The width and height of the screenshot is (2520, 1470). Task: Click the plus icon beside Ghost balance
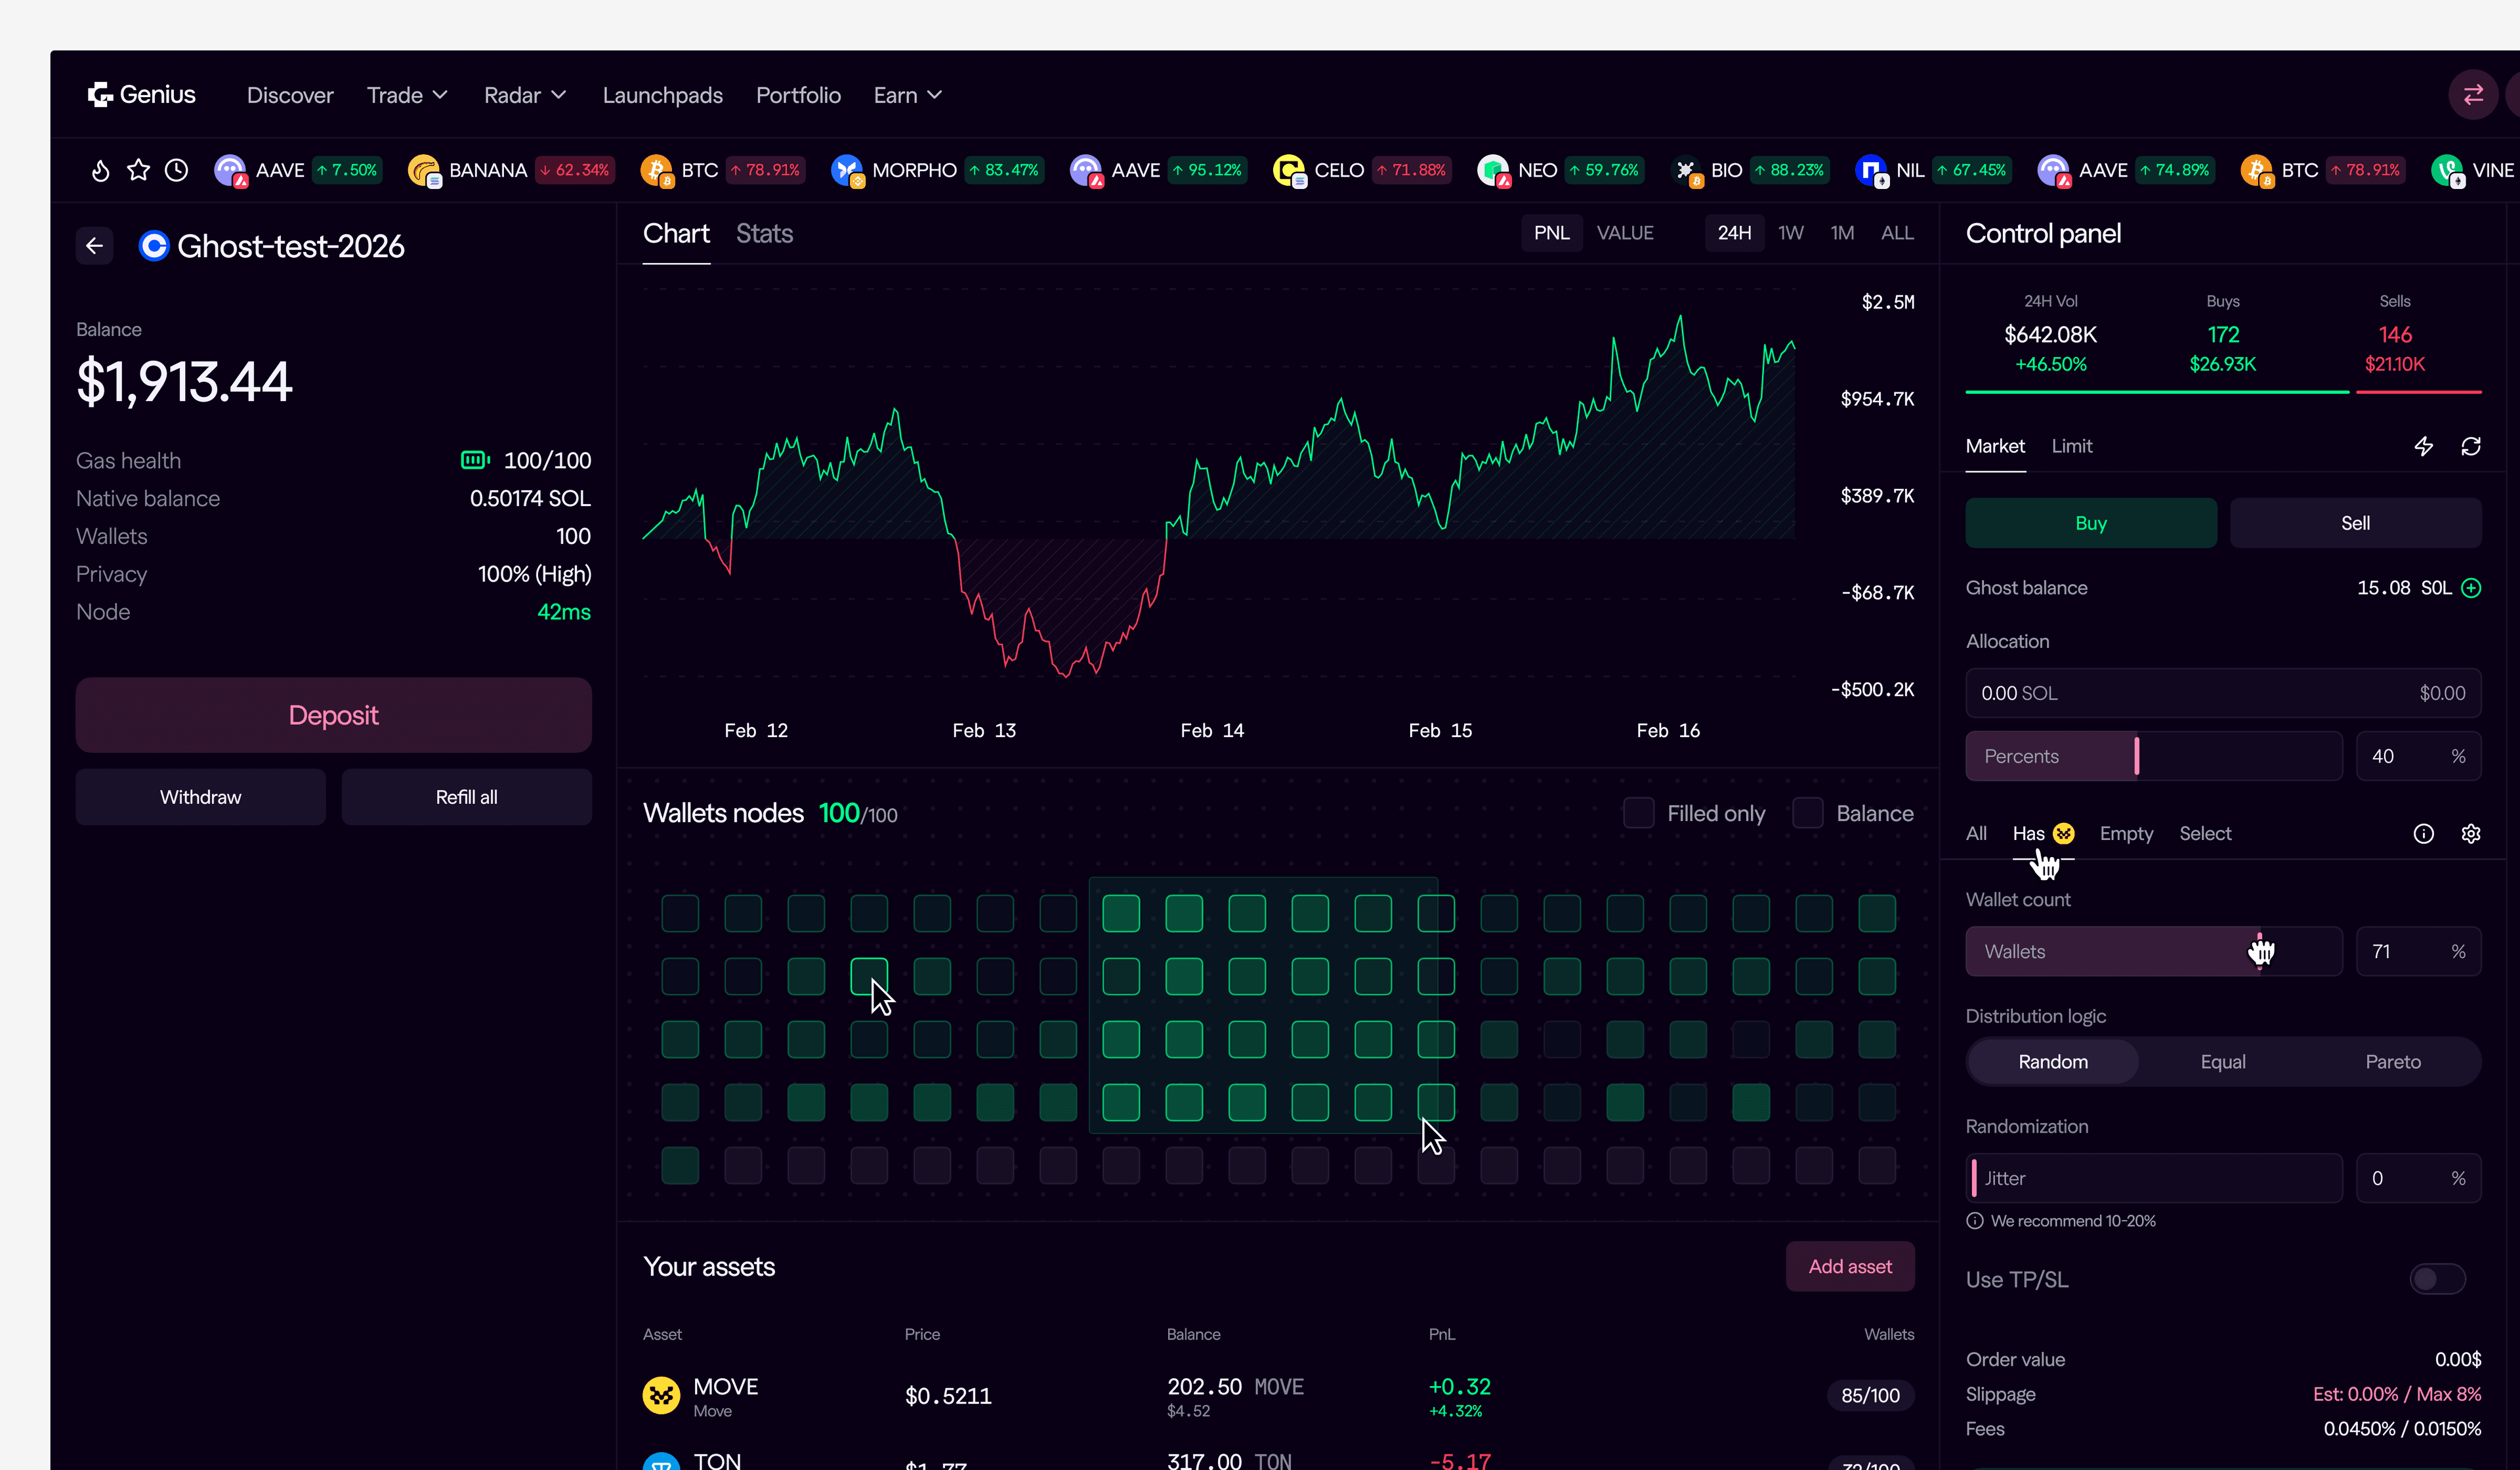pyautogui.click(x=2471, y=588)
